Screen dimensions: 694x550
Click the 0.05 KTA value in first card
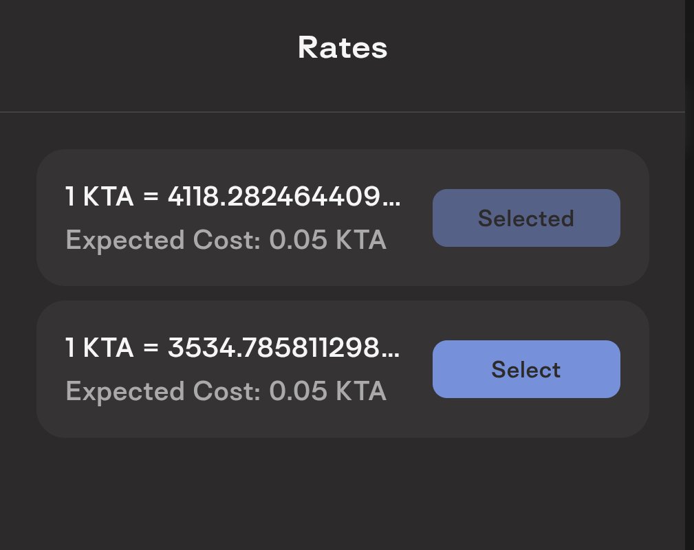tap(327, 239)
